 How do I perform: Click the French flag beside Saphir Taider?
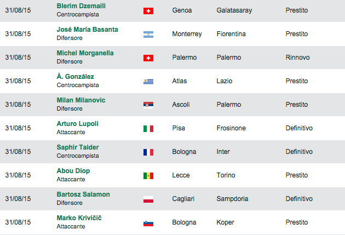coord(148,152)
